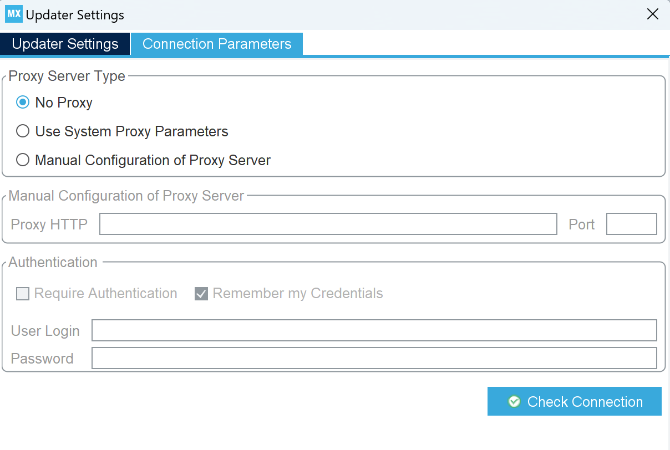Click the User Login text field
This screenshot has width=670, height=450.
374,330
